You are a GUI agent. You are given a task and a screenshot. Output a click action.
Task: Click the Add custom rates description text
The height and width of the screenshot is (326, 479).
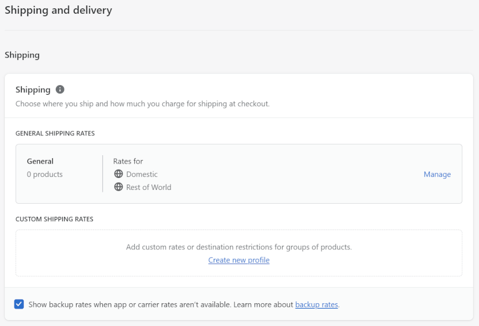click(x=239, y=247)
